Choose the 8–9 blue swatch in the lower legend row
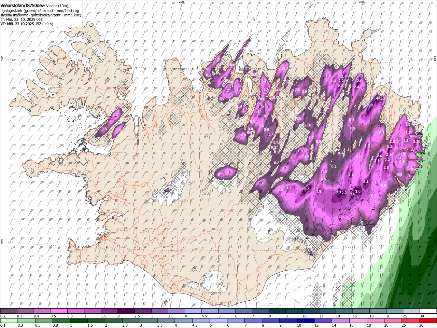 tap(271, 321)
